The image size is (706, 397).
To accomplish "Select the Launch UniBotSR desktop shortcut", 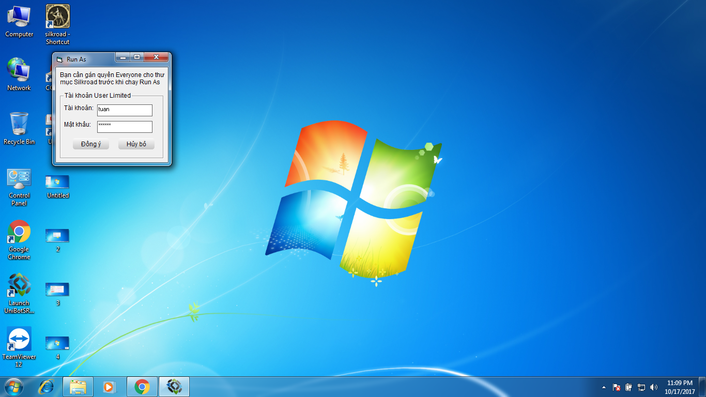I will (x=19, y=294).
